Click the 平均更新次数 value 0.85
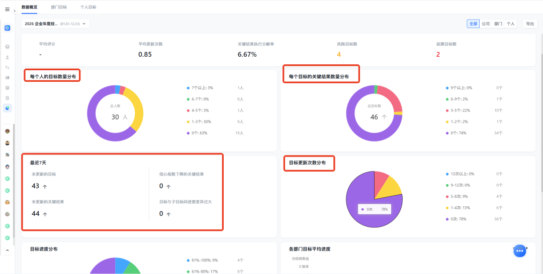The width and height of the screenshot is (543, 274). (x=145, y=54)
